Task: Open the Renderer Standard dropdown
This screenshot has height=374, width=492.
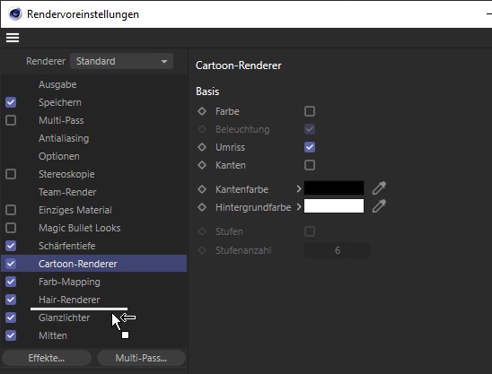Action: [x=122, y=61]
